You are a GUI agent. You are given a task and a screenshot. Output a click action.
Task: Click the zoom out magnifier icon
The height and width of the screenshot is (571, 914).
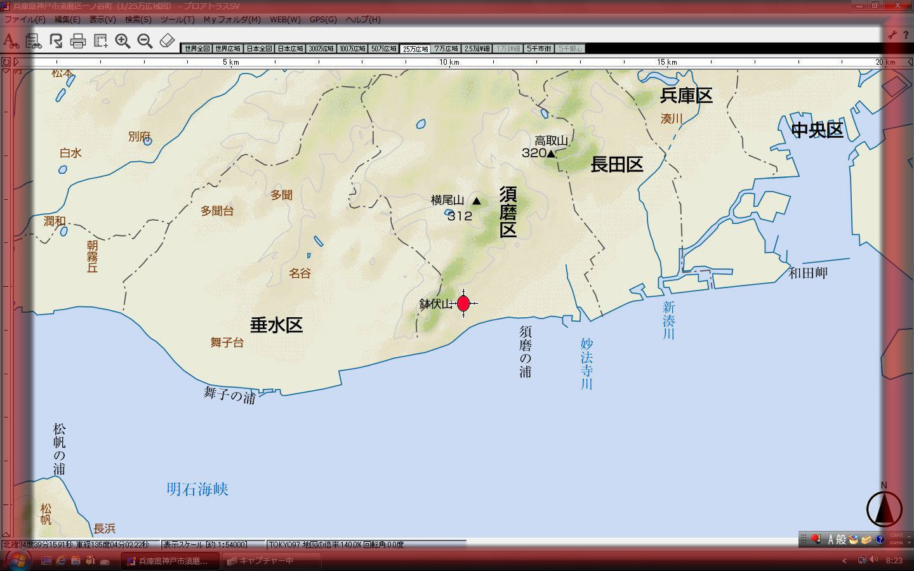[x=145, y=41]
